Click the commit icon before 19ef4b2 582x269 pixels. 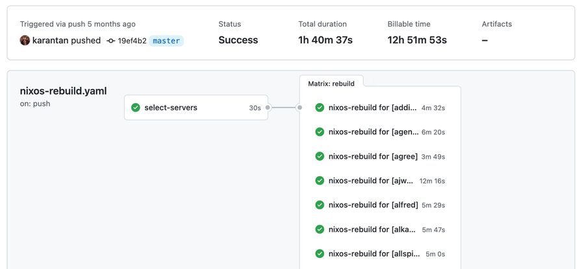point(110,41)
